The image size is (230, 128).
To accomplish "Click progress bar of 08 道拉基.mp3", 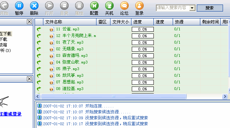I will (x=143, y=89).
